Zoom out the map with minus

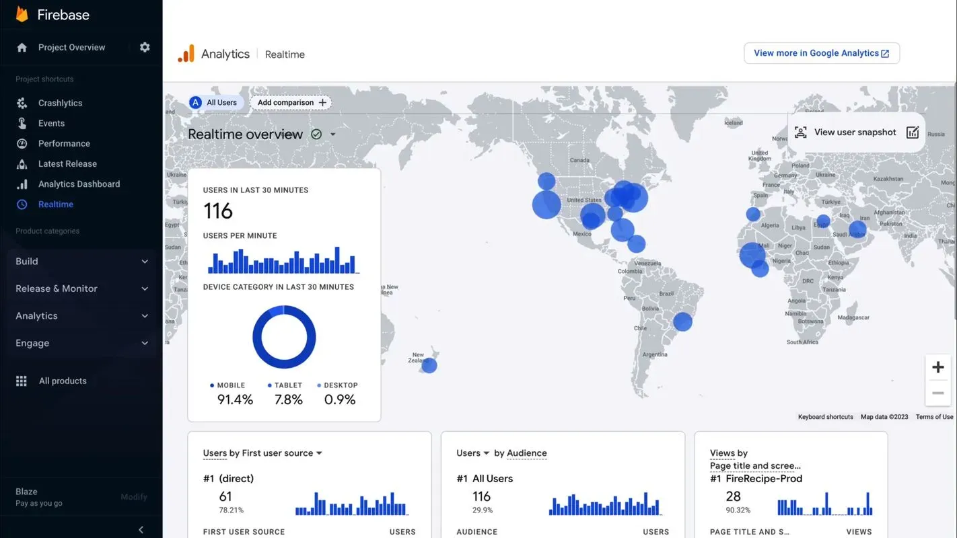click(x=938, y=393)
